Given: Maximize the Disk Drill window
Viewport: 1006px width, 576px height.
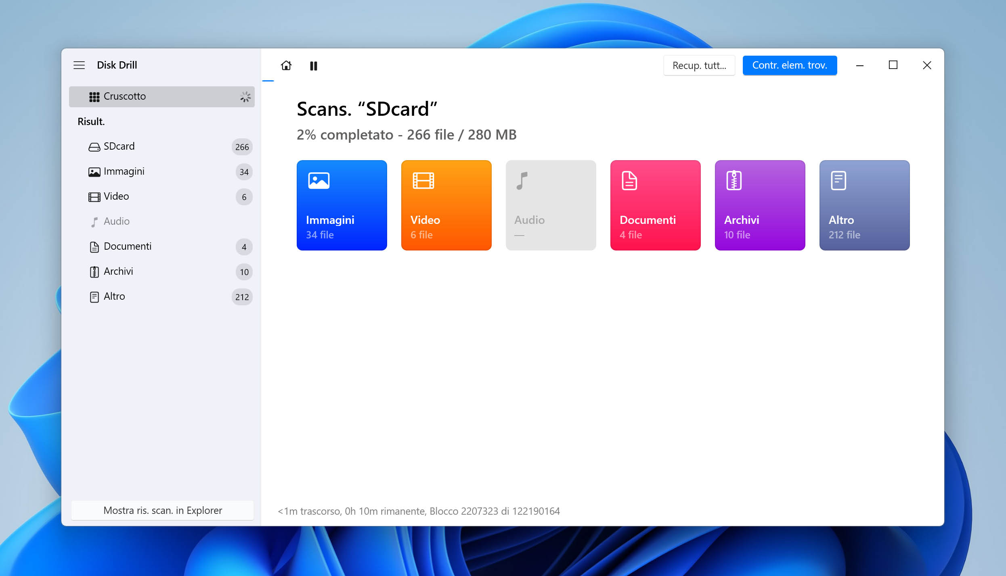Looking at the screenshot, I should pos(893,65).
